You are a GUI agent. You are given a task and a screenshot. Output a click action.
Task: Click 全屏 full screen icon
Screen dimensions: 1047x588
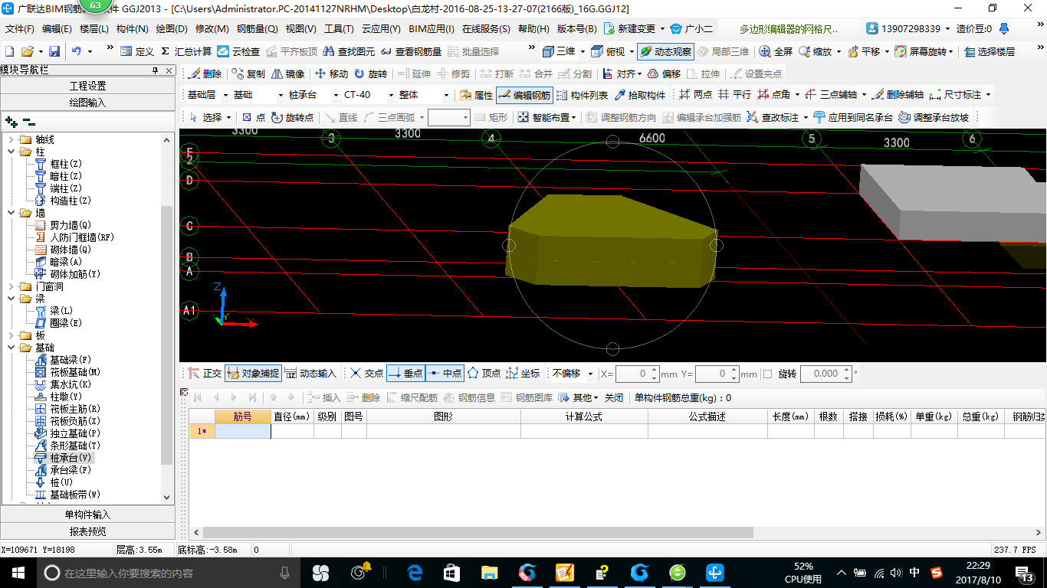(776, 51)
